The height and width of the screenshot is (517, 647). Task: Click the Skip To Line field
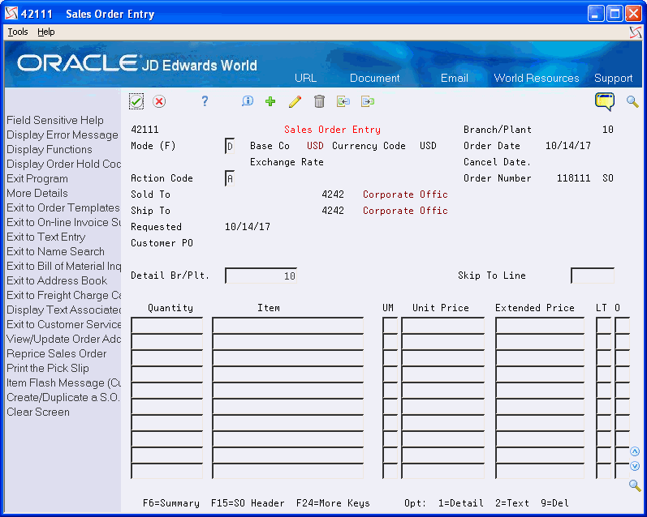pos(593,276)
